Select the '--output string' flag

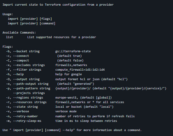point(26,79)
